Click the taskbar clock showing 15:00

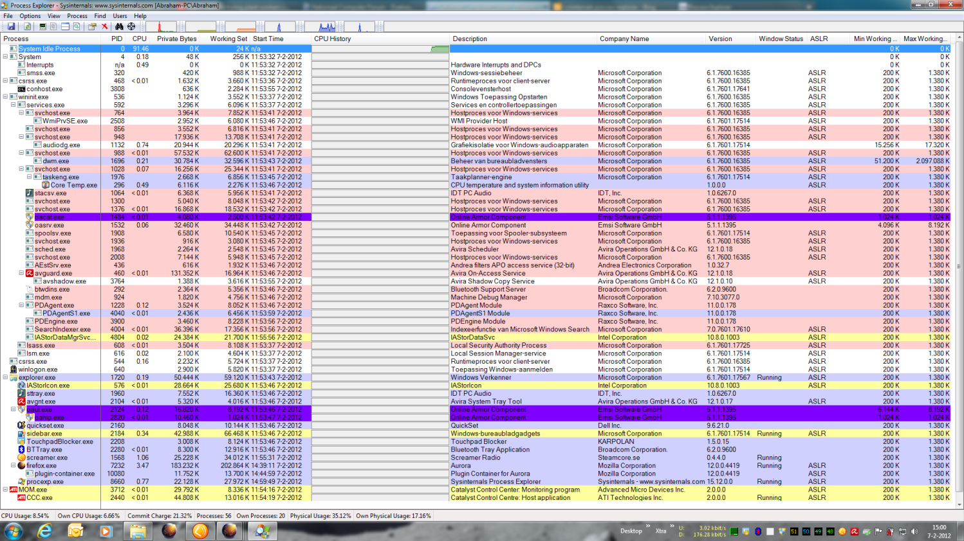pos(939,528)
